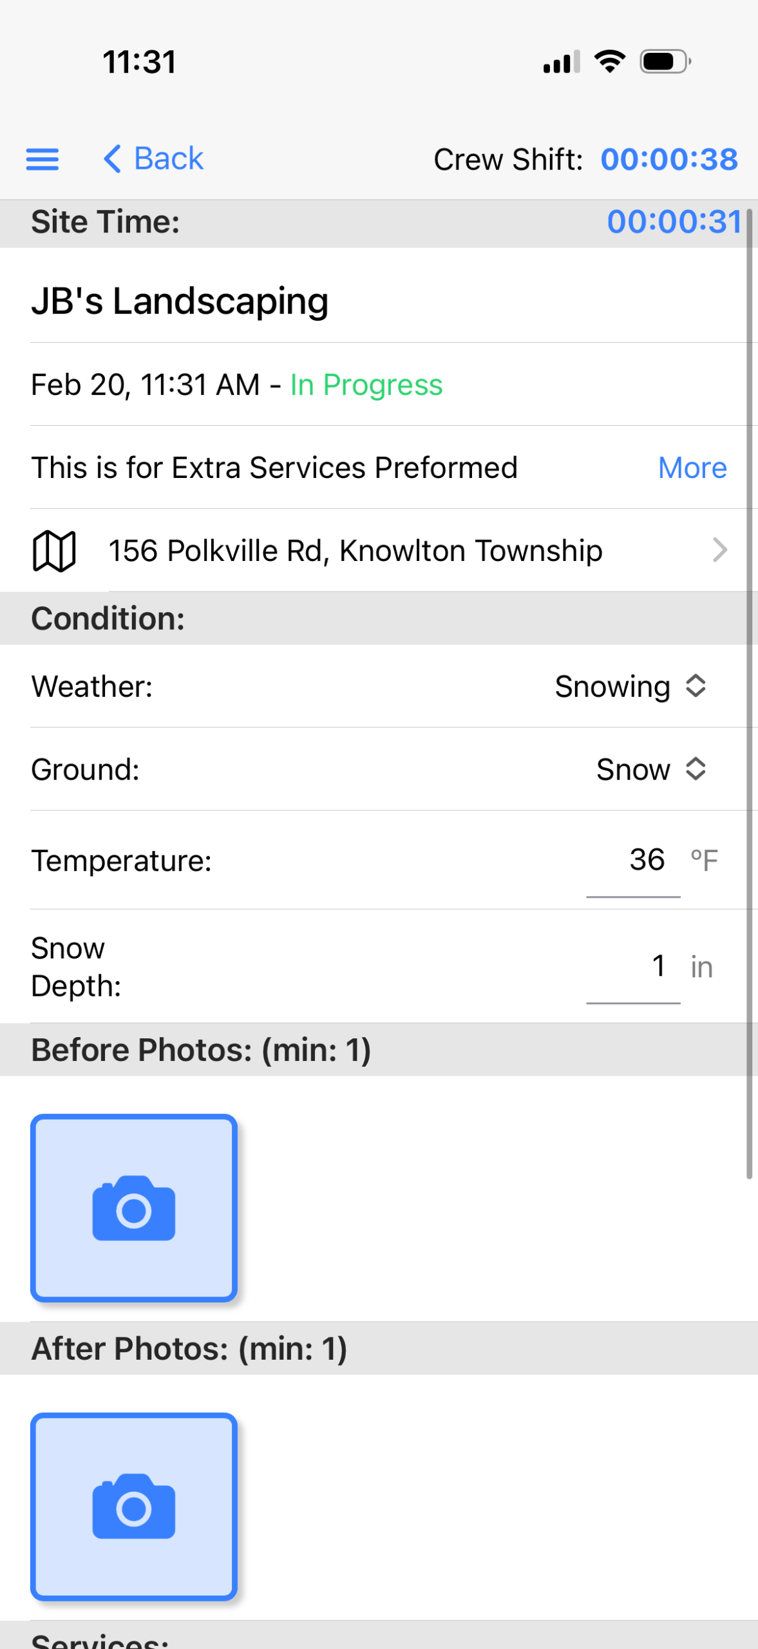Image resolution: width=758 pixels, height=1649 pixels.
Task: Tap the Site Time counter 00:00:31
Action: point(674,222)
